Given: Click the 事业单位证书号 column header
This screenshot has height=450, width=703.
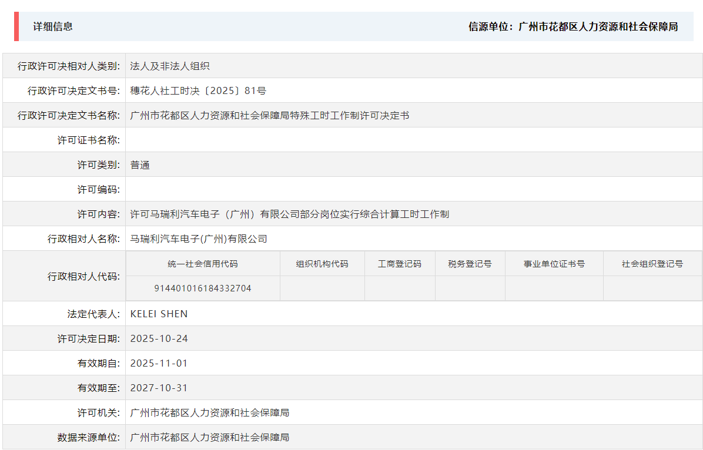Looking at the screenshot, I should point(554,263).
